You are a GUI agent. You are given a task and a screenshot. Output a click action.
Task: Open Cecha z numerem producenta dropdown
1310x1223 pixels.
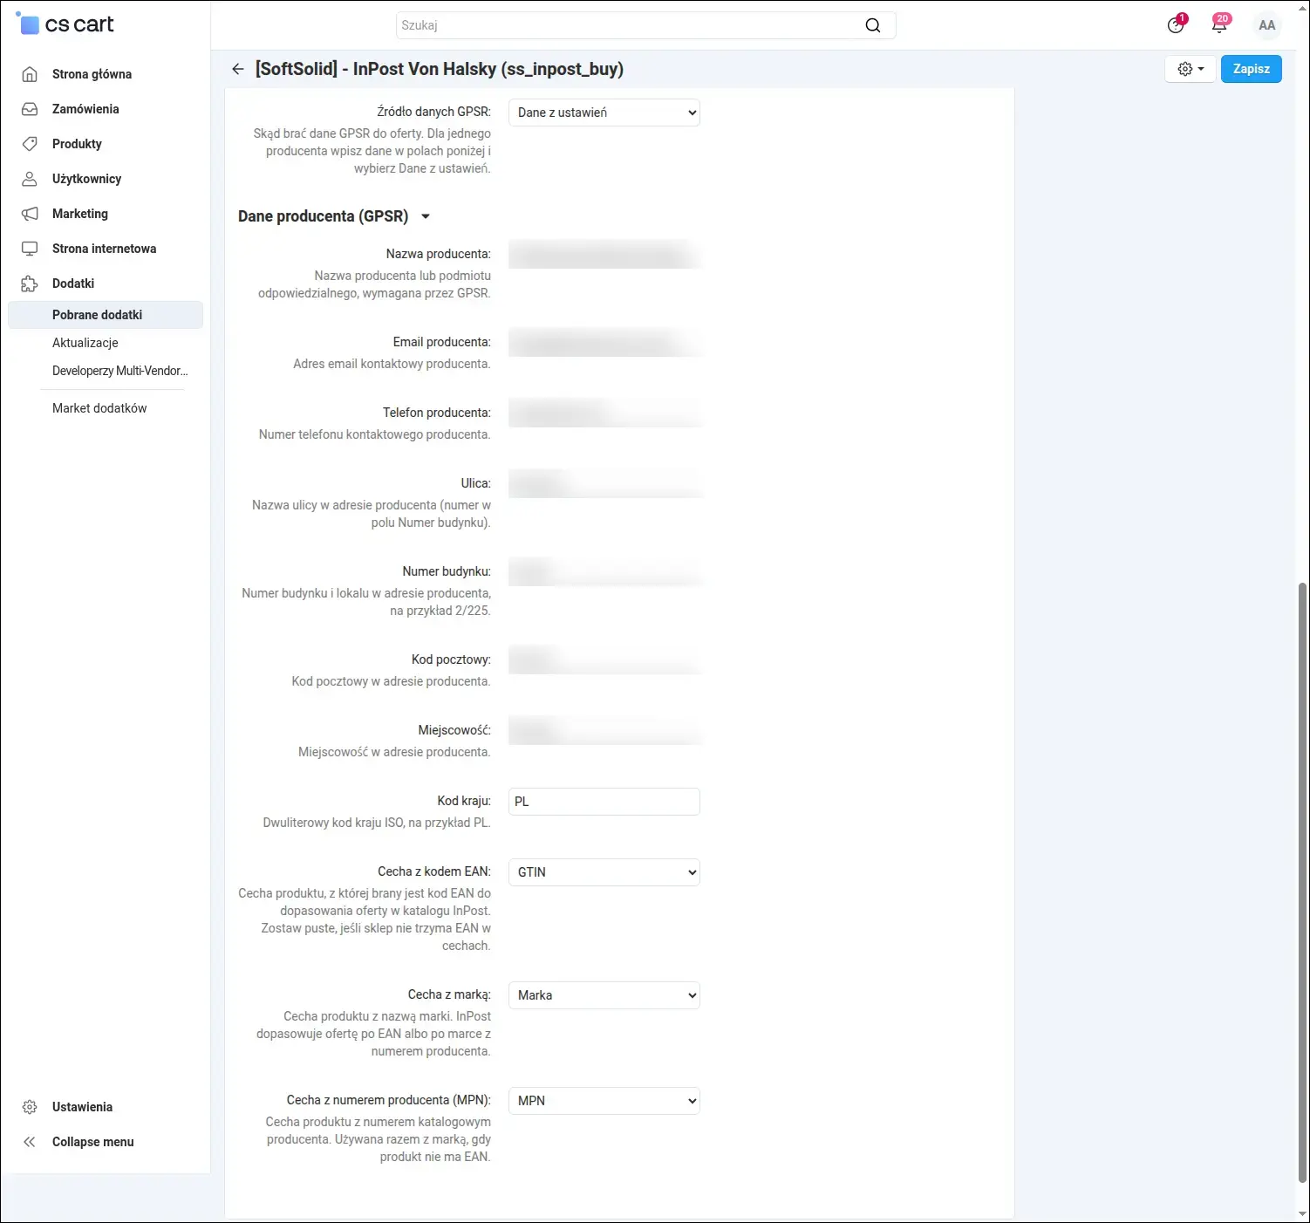[604, 1101]
